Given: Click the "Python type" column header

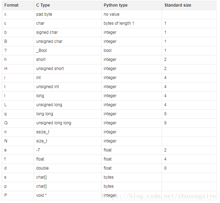Looking at the screenshot, I should coord(115,5).
